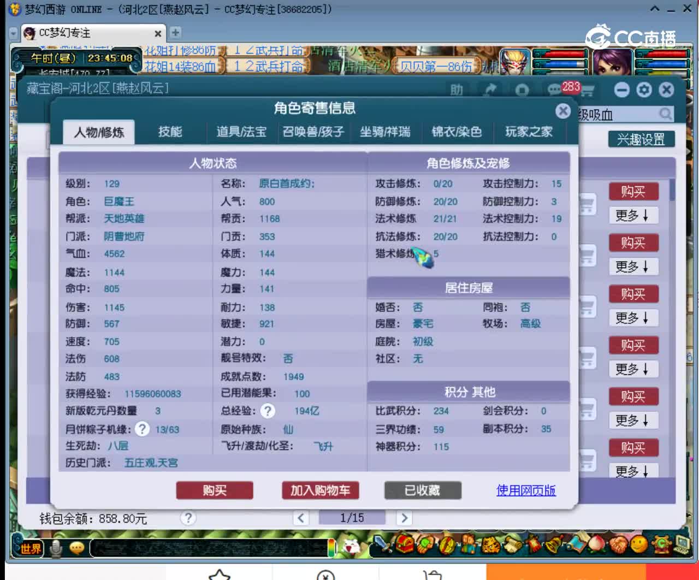This screenshot has width=699, height=580.
Task: Click the golden bell icon
Action: (x=555, y=544)
